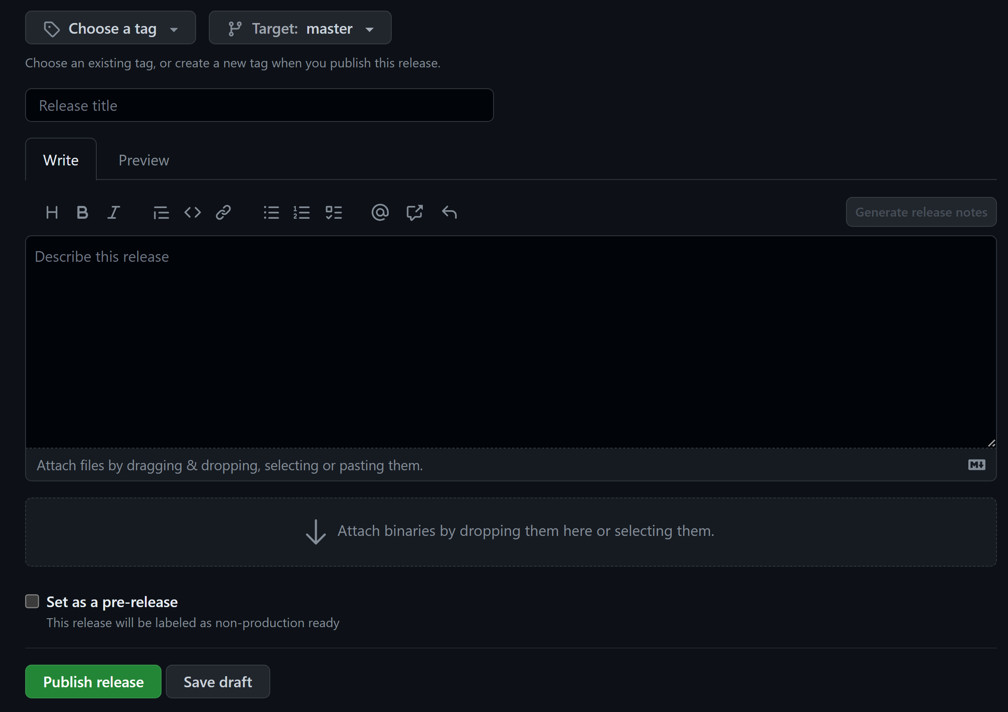Insert a quote block

click(161, 213)
